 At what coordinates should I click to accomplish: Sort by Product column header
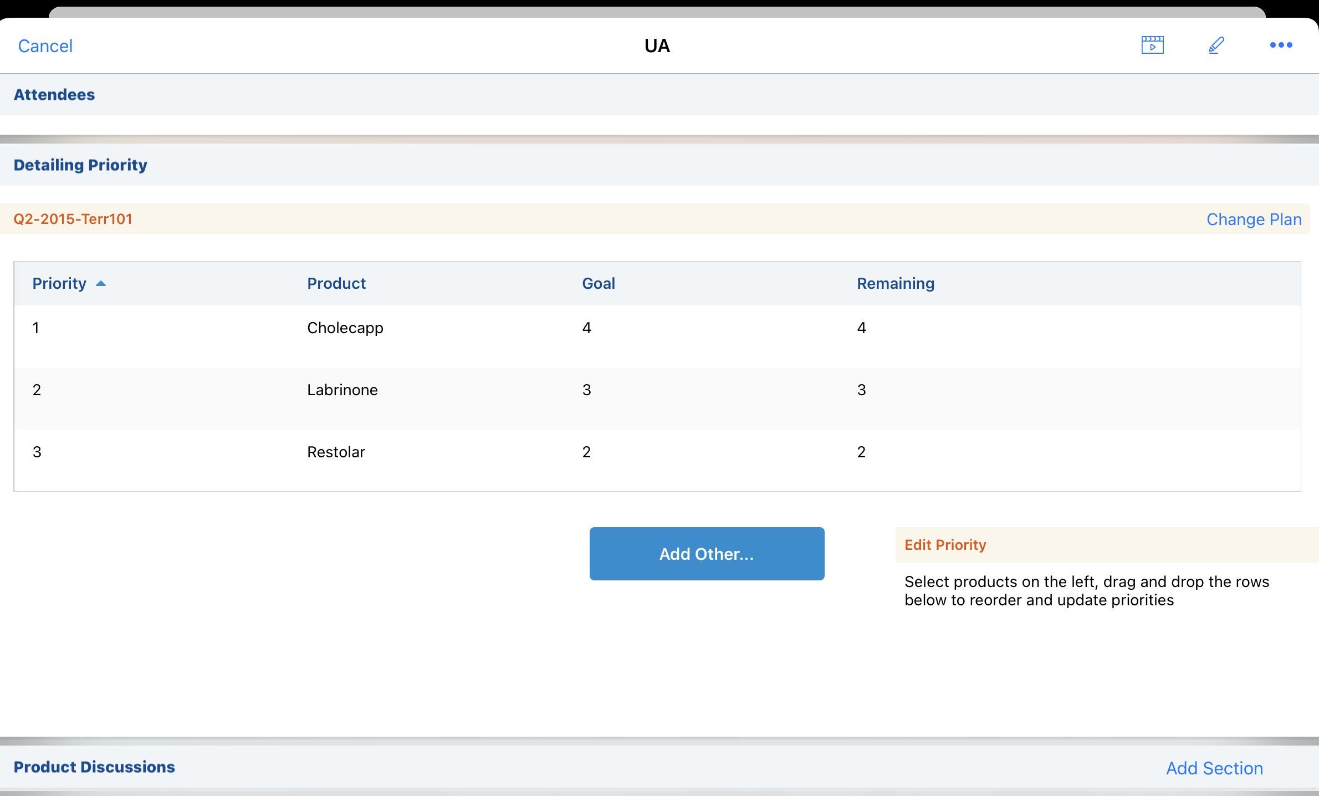coord(336,283)
